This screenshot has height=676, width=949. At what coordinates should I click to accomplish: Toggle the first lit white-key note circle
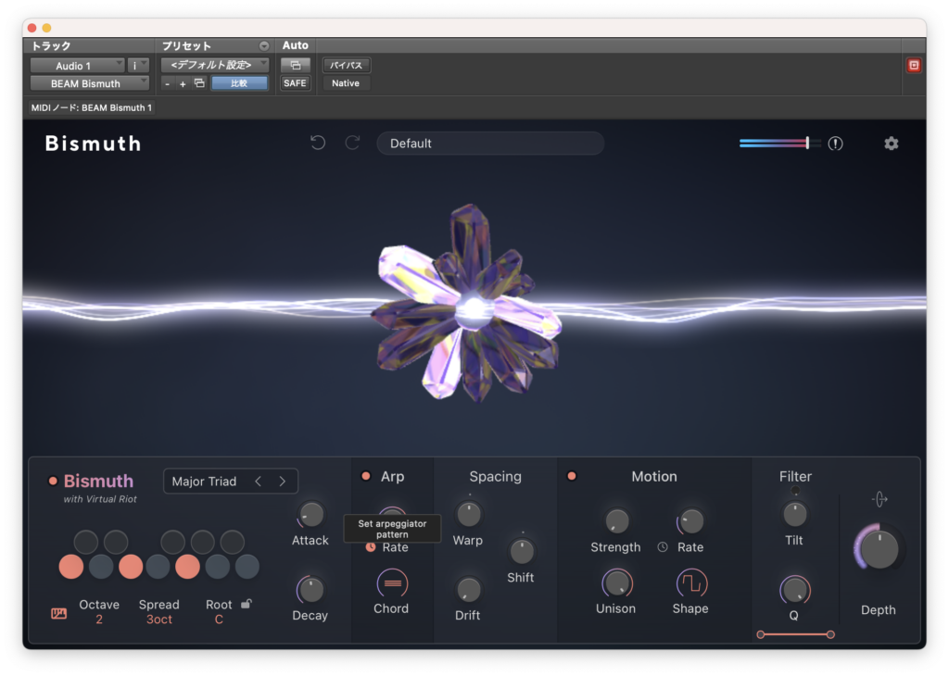pos(71,567)
